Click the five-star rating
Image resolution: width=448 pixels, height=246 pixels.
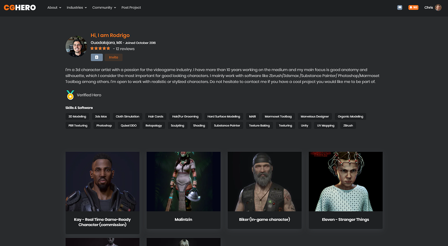(x=100, y=49)
